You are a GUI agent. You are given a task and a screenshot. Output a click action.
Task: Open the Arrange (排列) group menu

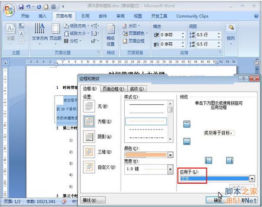(x=231, y=34)
